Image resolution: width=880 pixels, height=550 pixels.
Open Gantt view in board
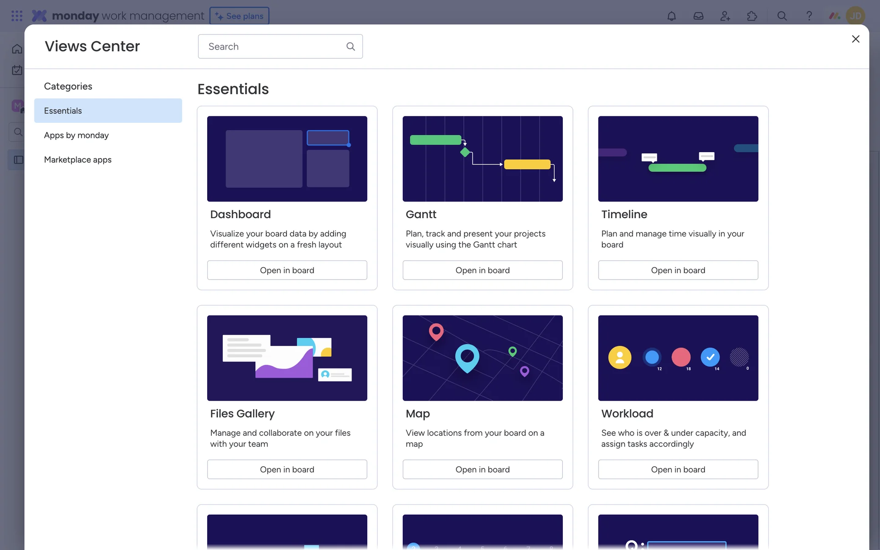tap(482, 270)
